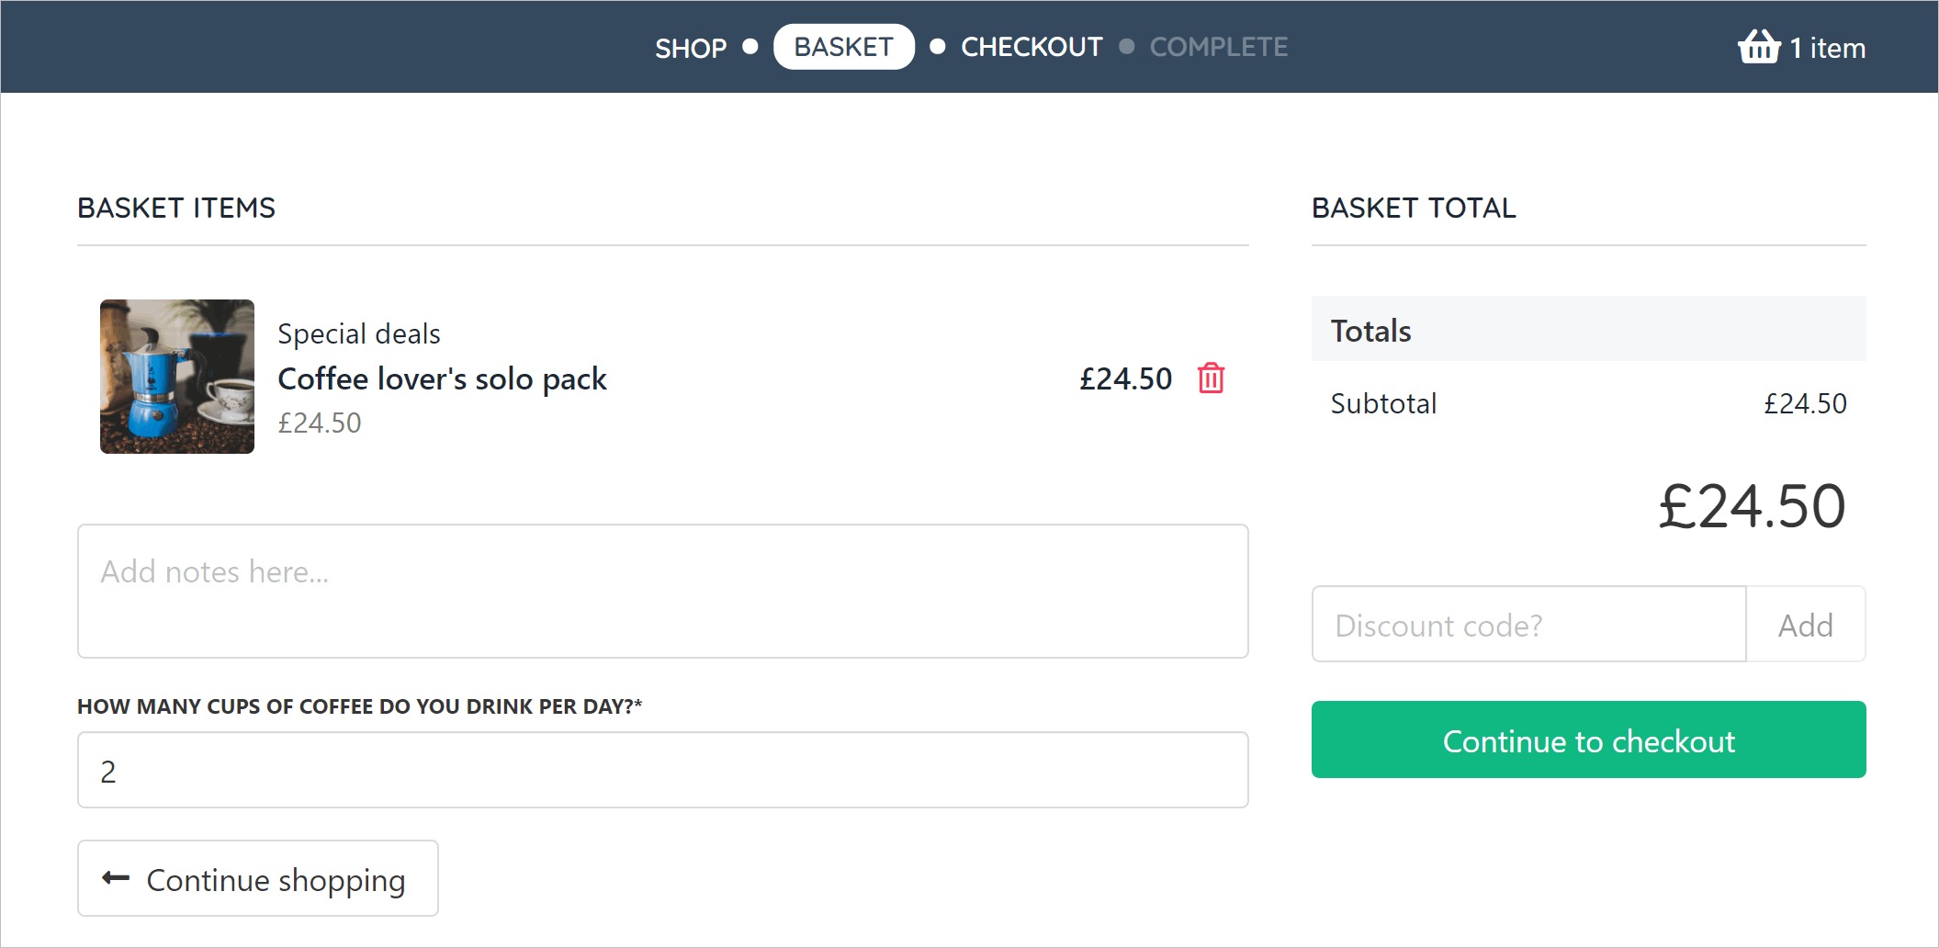Click the greyed-out COMPLETE step

click(x=1218, y=47)
